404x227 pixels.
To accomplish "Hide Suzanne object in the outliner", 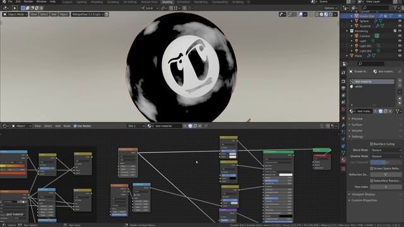I will coord(400,26).
